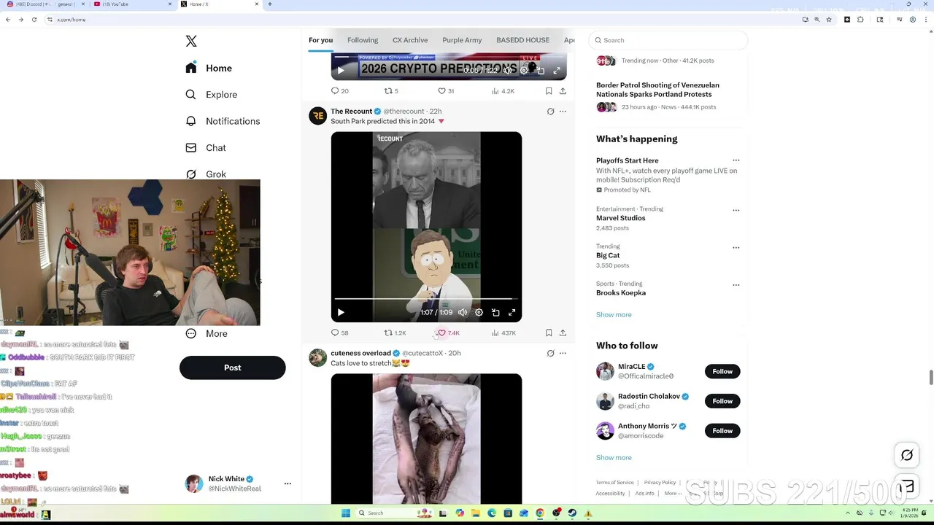
Task: Open options for Big Cat trend
Action: click(x=736, y=248)
